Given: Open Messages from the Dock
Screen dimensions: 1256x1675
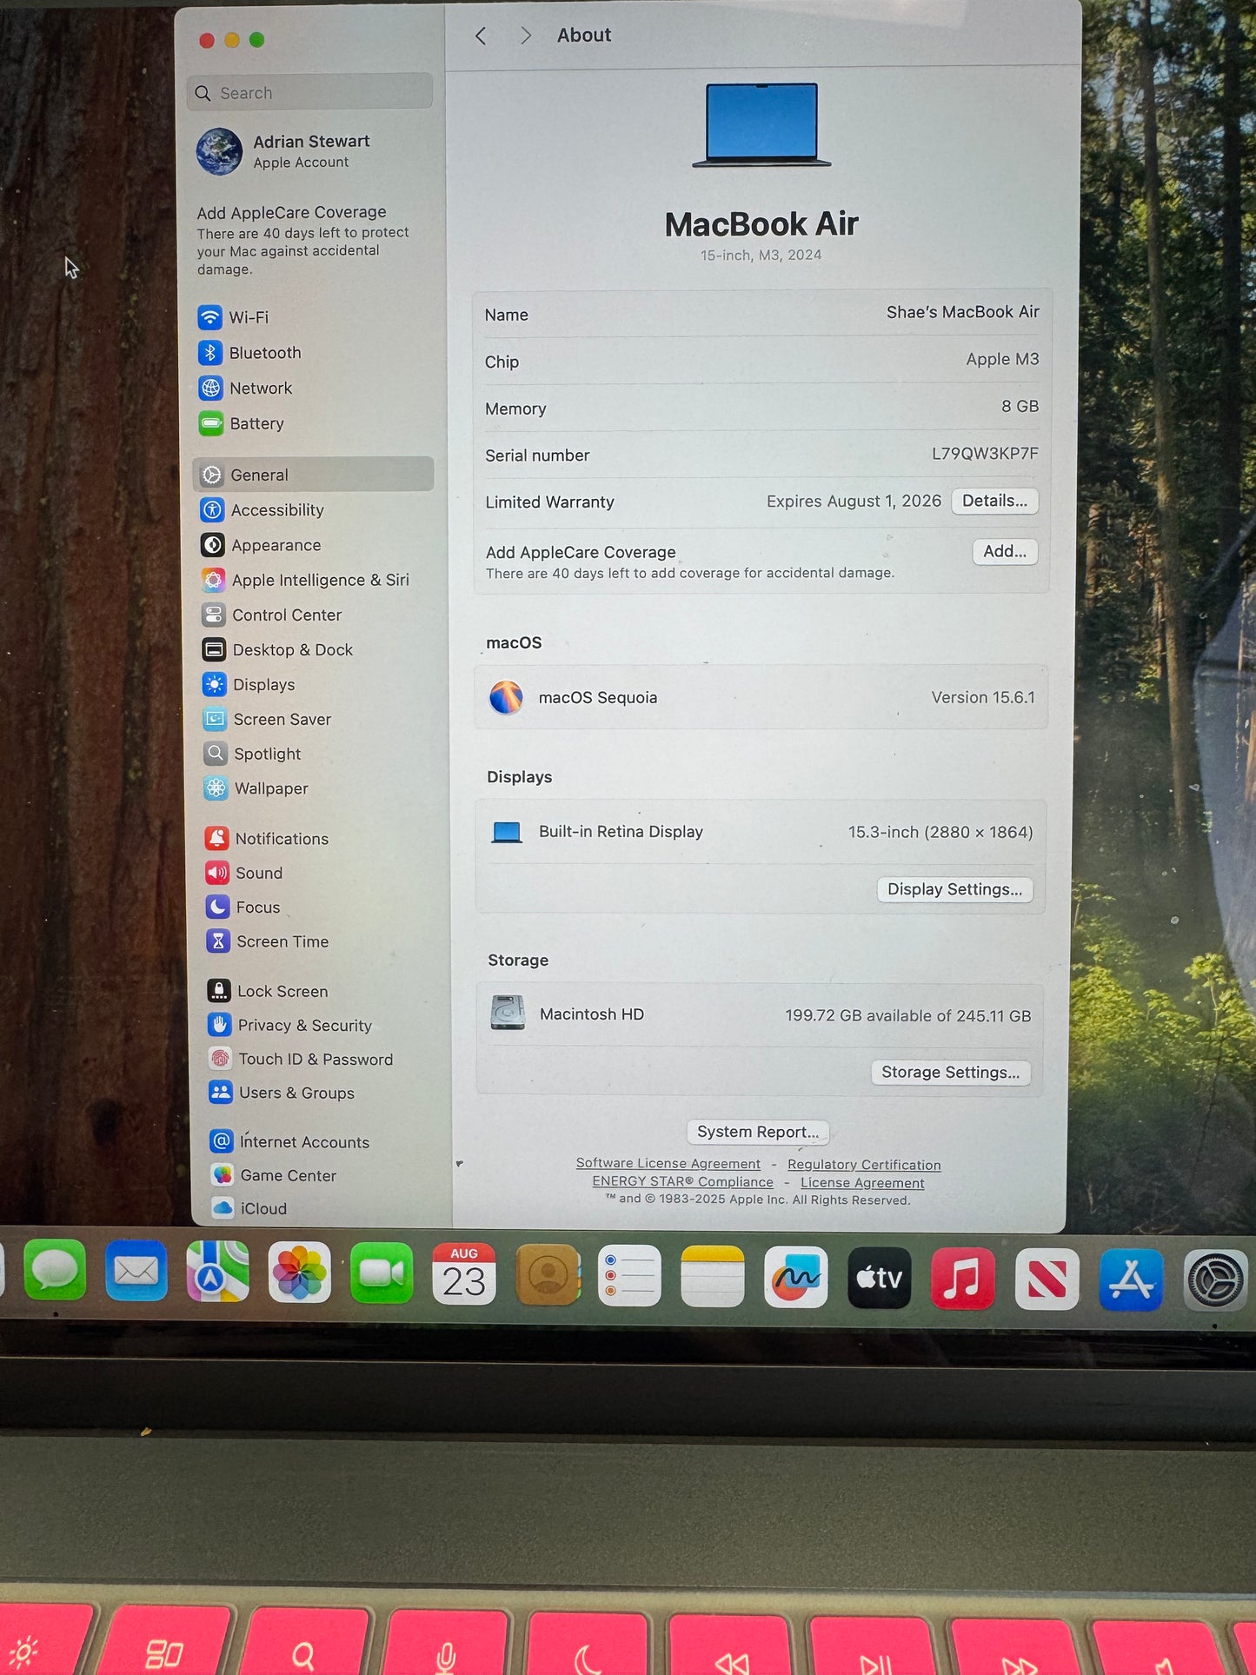Looking at the screenshot, I should click(55, 1271).
